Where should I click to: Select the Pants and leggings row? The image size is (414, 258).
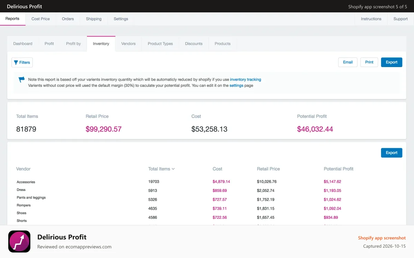click(31, 197)
